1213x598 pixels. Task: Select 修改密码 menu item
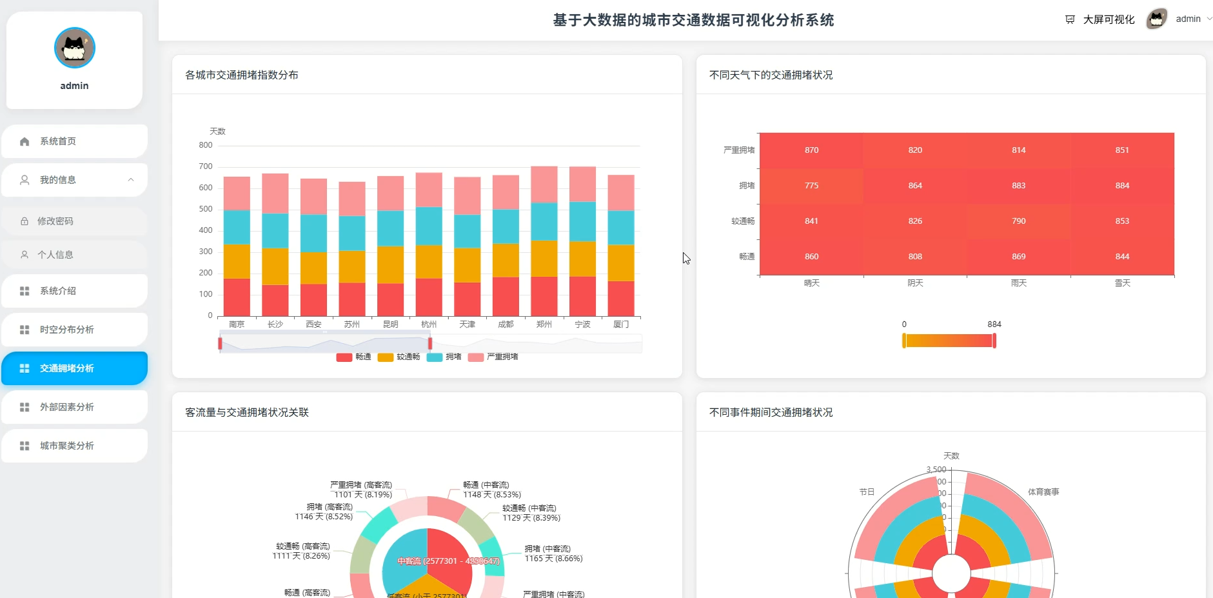(74, 221)
